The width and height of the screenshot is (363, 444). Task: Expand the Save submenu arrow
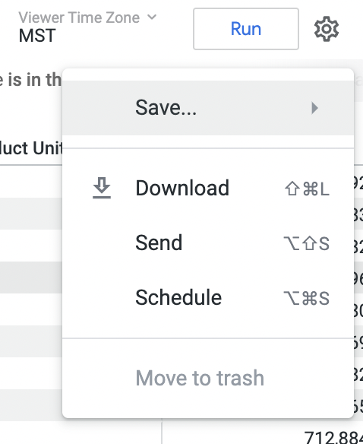[x=314, y=108]
